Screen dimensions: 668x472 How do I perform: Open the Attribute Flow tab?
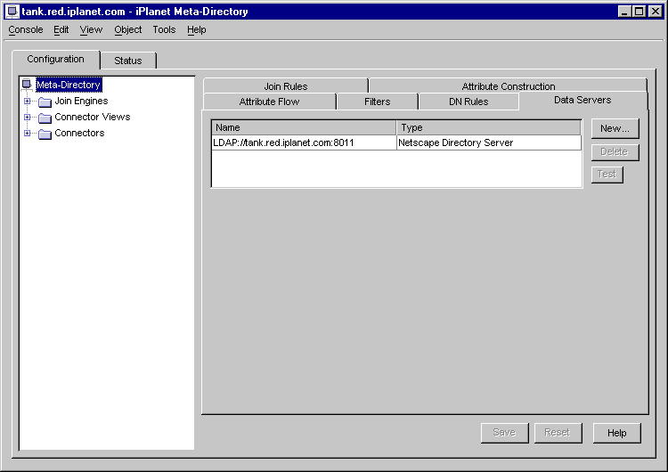click(270, 102)
